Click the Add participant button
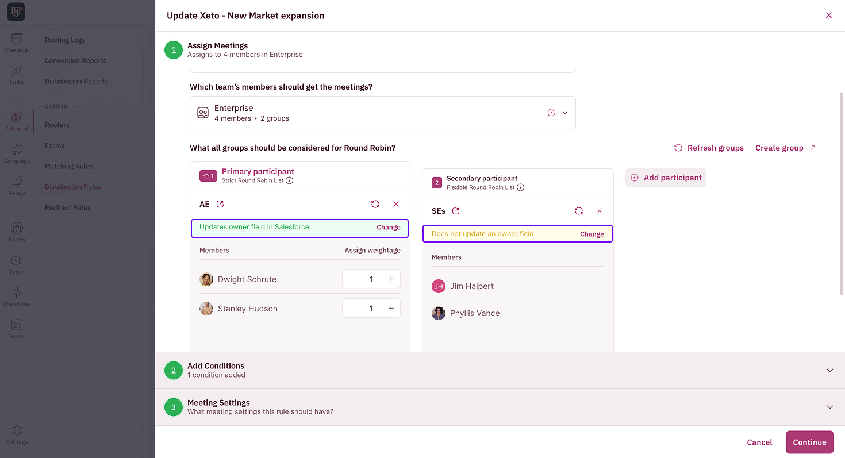Image resolution: width=845 pixels, height=458 pixels. click(x=666, y=178)
